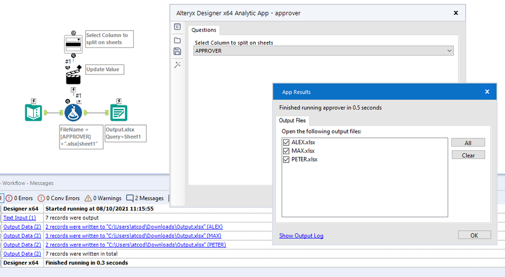Select the Drop Down interface tool on canvas
505x277 pixels.
[x=73, y=45]
